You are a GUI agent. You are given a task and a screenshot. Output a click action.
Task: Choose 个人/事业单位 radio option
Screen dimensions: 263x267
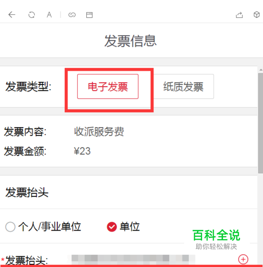tap(10, 227)
